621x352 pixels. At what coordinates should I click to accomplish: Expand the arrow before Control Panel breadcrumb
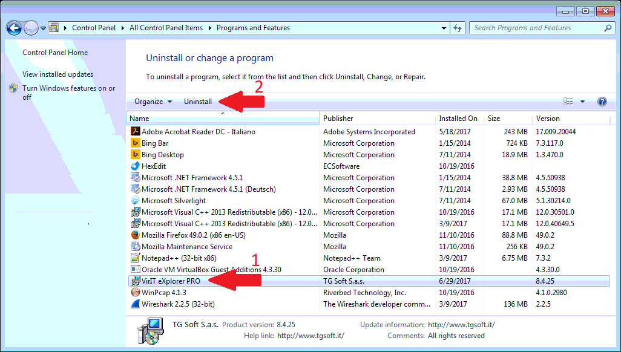(x=65, y=28)
